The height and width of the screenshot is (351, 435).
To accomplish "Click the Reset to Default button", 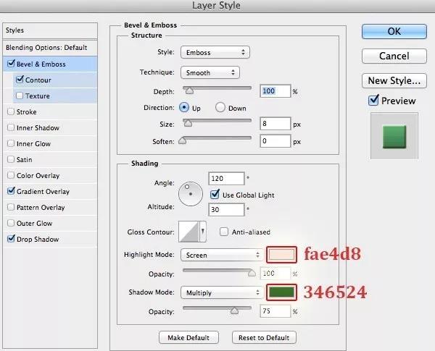I will click(x=264, y=337).
